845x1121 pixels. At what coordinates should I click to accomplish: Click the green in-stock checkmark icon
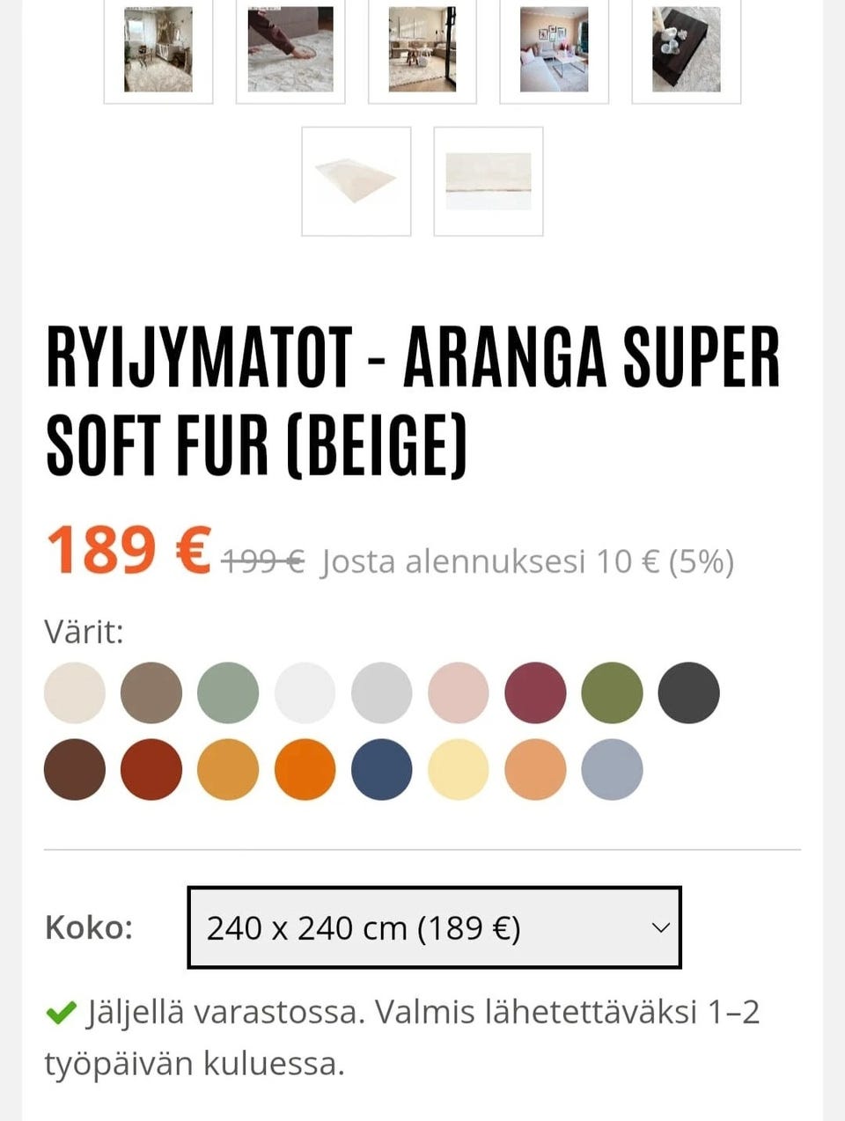coord(61,1014)
